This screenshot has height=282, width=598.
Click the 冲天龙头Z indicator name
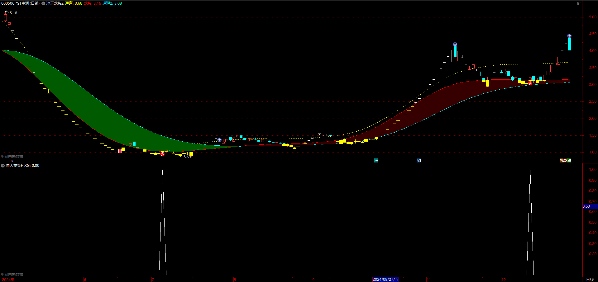(55, 3)
